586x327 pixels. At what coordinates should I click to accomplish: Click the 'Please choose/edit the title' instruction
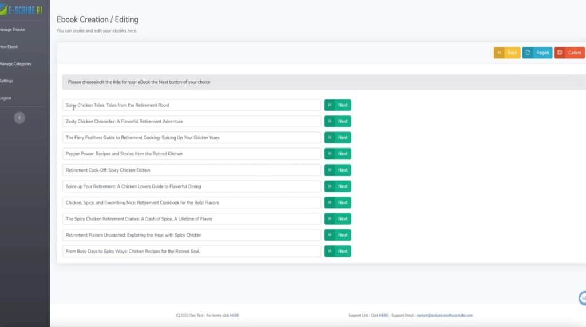tap(139, 82)
